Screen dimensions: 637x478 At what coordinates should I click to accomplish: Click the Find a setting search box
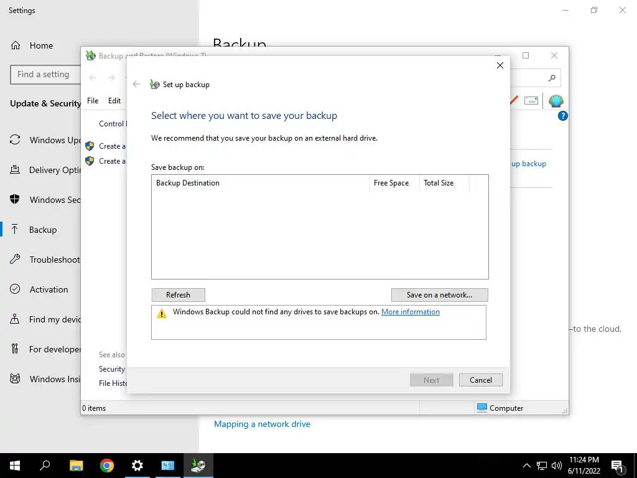(45, 75)
